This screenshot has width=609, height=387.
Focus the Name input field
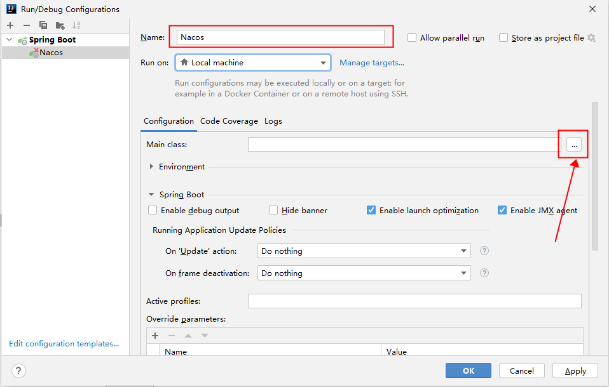tap(280, 37)
